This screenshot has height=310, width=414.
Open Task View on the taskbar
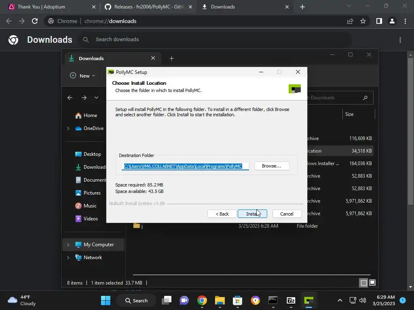tap(167, 300)
